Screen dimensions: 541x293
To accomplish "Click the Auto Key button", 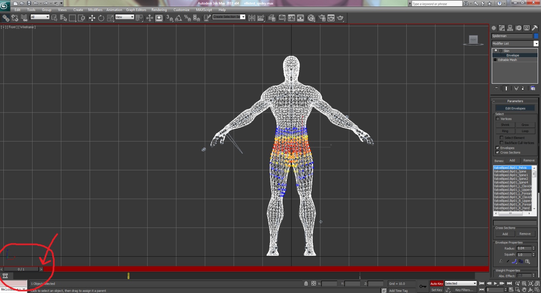I will (x=436, y=284).
